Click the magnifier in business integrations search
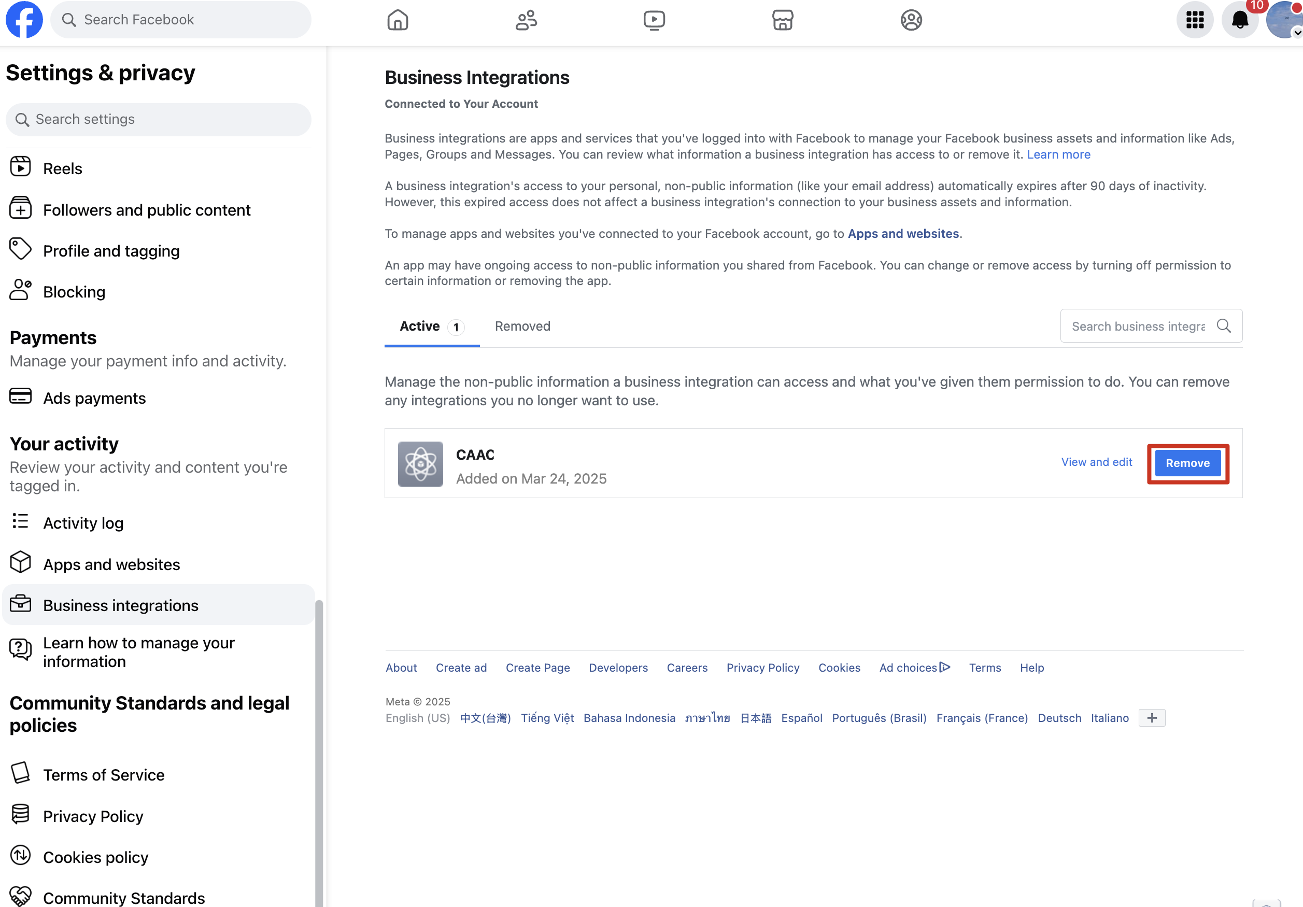 click(x=1224, y=326)
